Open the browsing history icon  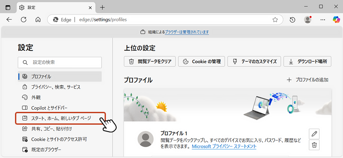click(x=292, y=20)
